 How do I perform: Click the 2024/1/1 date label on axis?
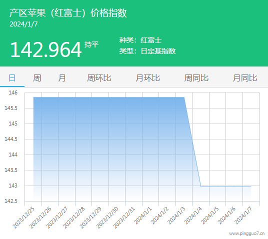pos(143,215)
